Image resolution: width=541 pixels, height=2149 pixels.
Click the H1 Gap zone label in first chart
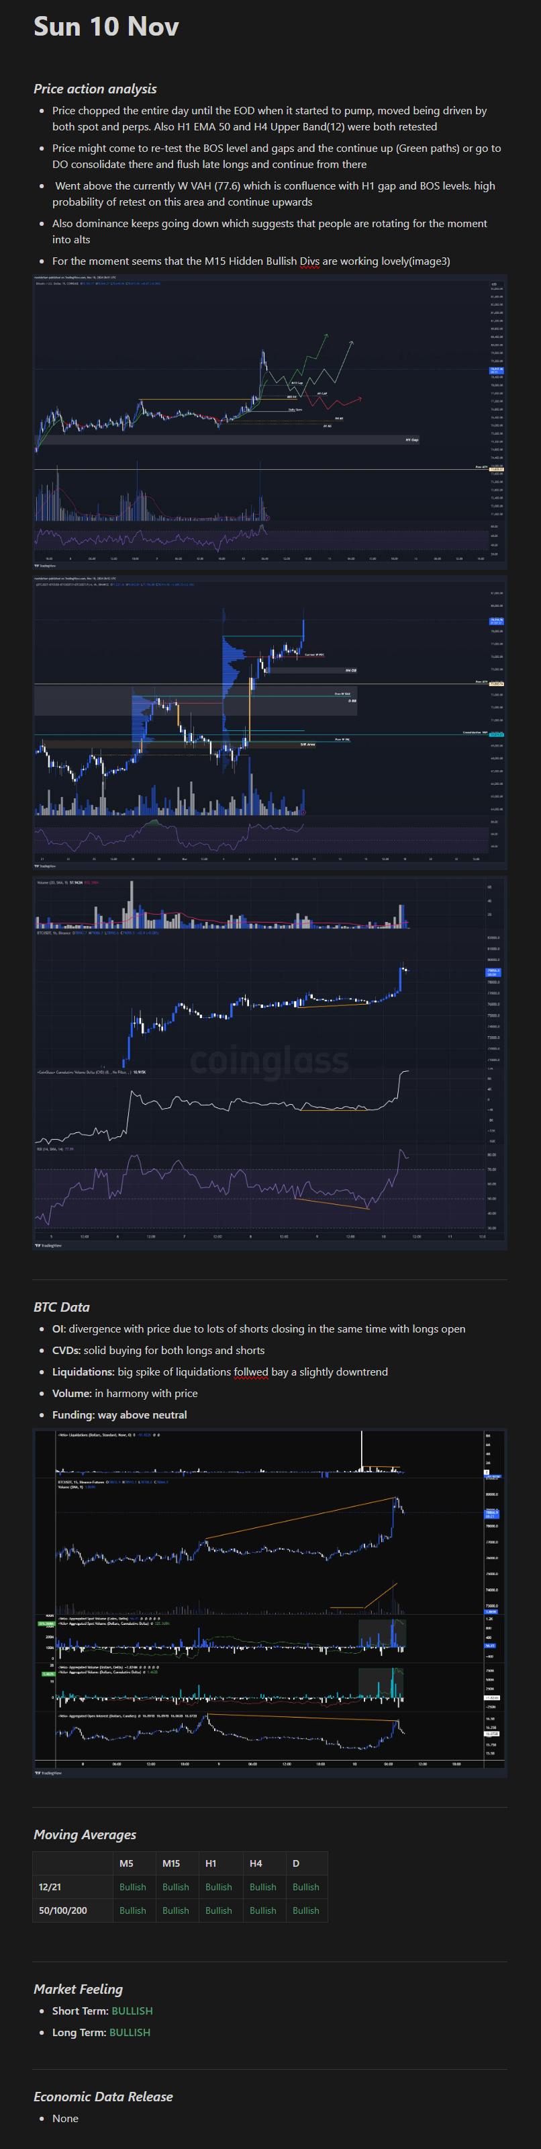tap(412, 439)
